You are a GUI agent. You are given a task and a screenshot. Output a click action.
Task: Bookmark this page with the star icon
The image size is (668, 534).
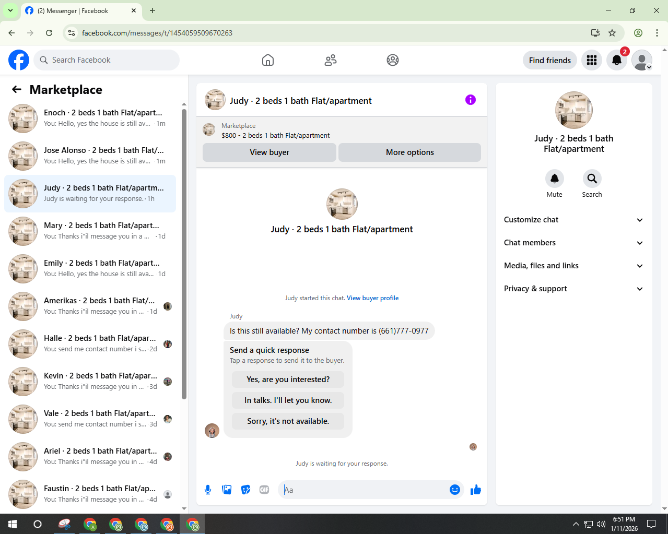(612, 33)
